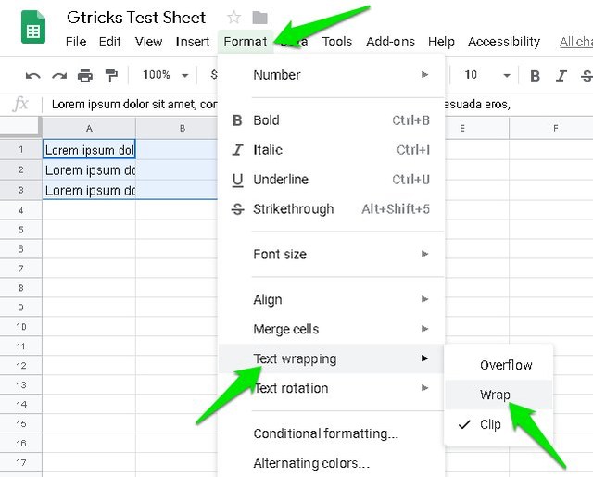Choose Overflow text wrapping option
Image resolution: width=593 pixels, height=477 pixels.
pos(506,365)
